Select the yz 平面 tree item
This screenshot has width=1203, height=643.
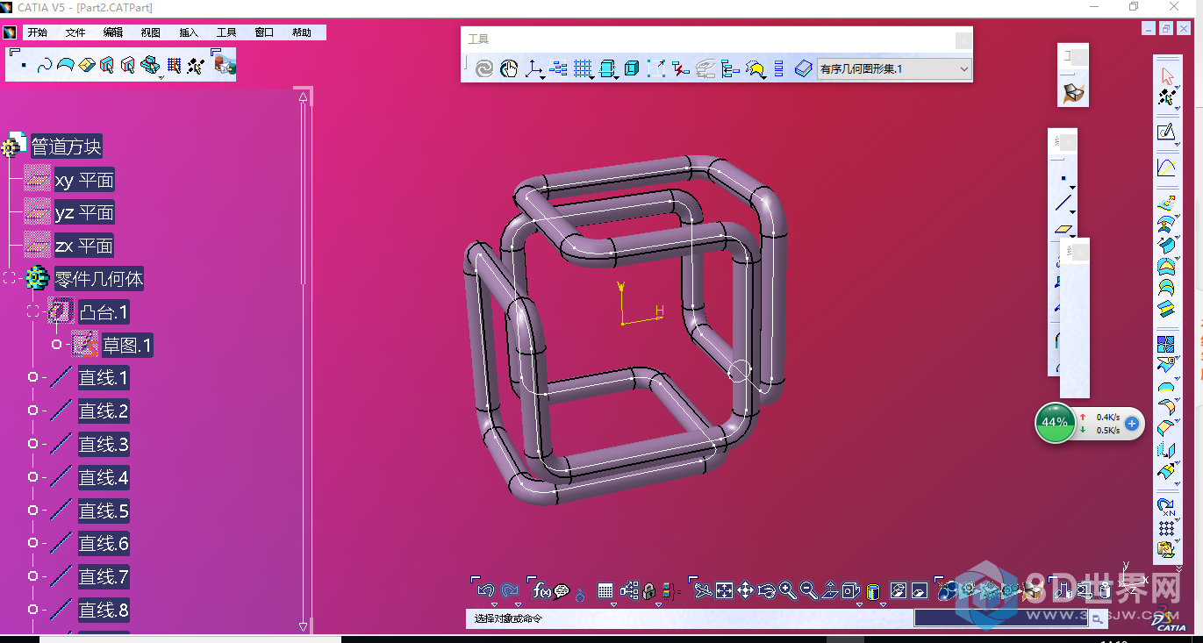click(x=84, y=213)
